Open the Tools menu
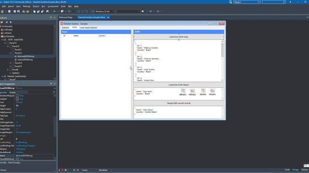The width and height of the screenshot is (309, 173). tap(63, 6)
